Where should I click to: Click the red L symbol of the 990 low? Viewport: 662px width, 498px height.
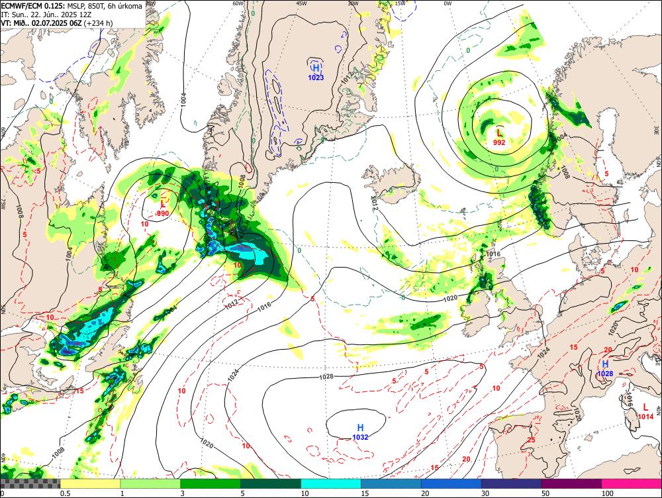click(x=163, y=205)
